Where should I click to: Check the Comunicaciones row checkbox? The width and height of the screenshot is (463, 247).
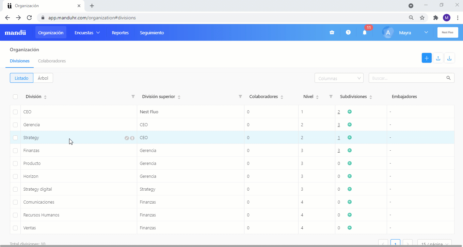coord(15,202)
